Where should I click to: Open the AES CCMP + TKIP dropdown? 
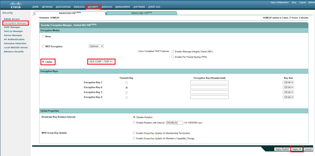click(x=101, y=62)
